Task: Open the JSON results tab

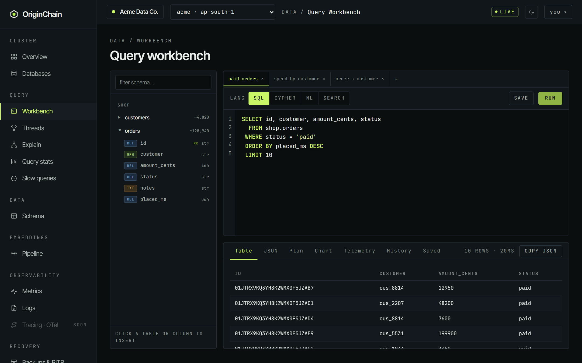Action: click(271, 251)
